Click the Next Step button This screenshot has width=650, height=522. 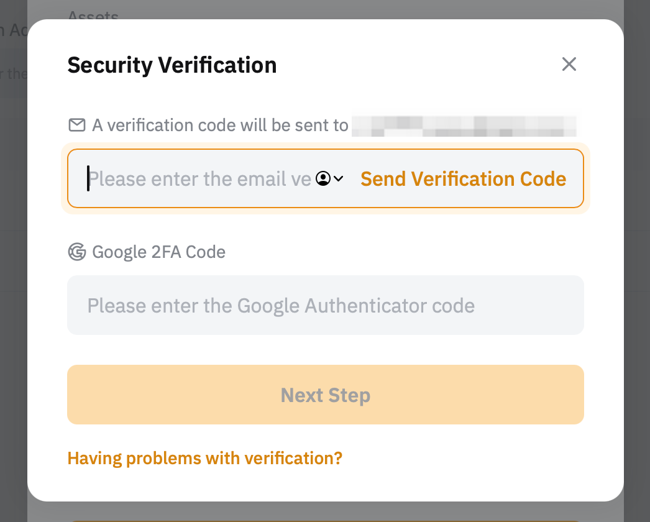[326, 395]
